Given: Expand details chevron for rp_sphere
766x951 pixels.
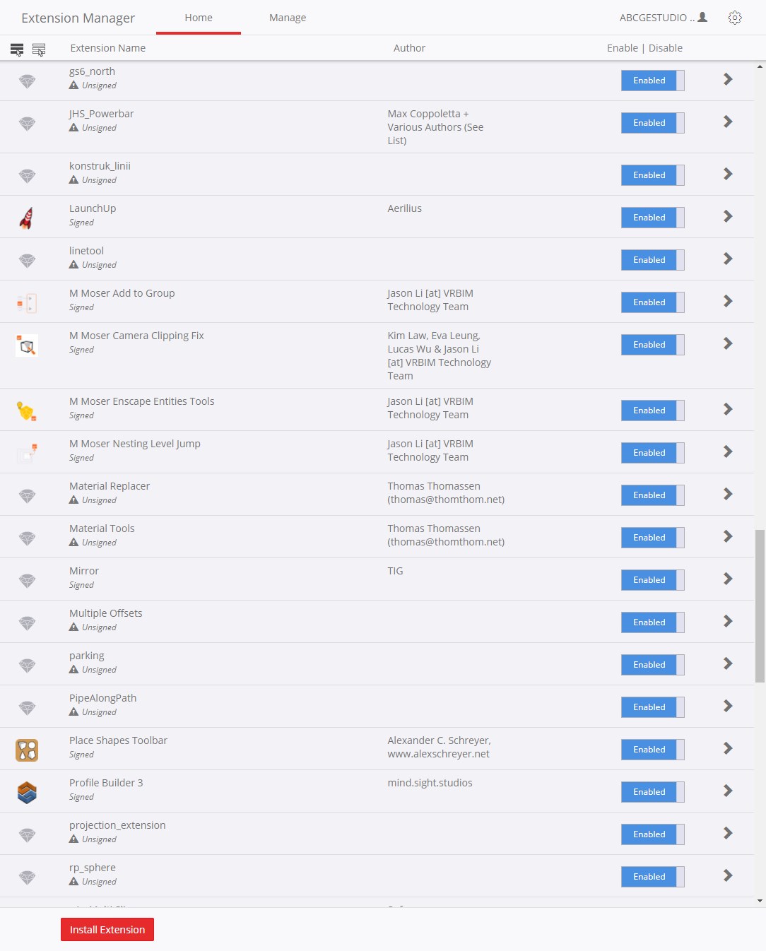Looking at the screenshot, I should [x=728, y=875].
